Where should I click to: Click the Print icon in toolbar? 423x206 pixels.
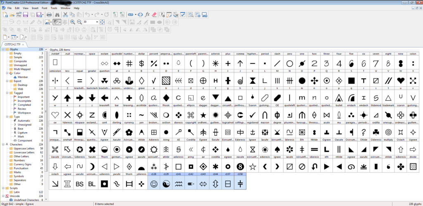[49, 14]
